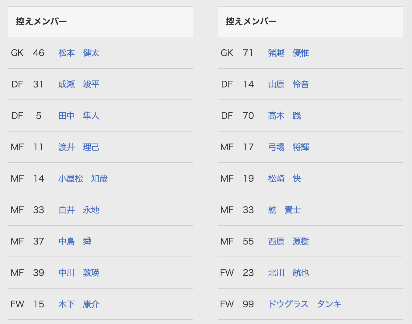Image resolution: width=412 pixels, height=324 pixels.
Task: Click the 中川 敦瑛 link
Action: pos(79,273)
